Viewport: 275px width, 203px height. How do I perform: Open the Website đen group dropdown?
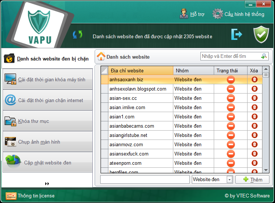coord(229,180)
